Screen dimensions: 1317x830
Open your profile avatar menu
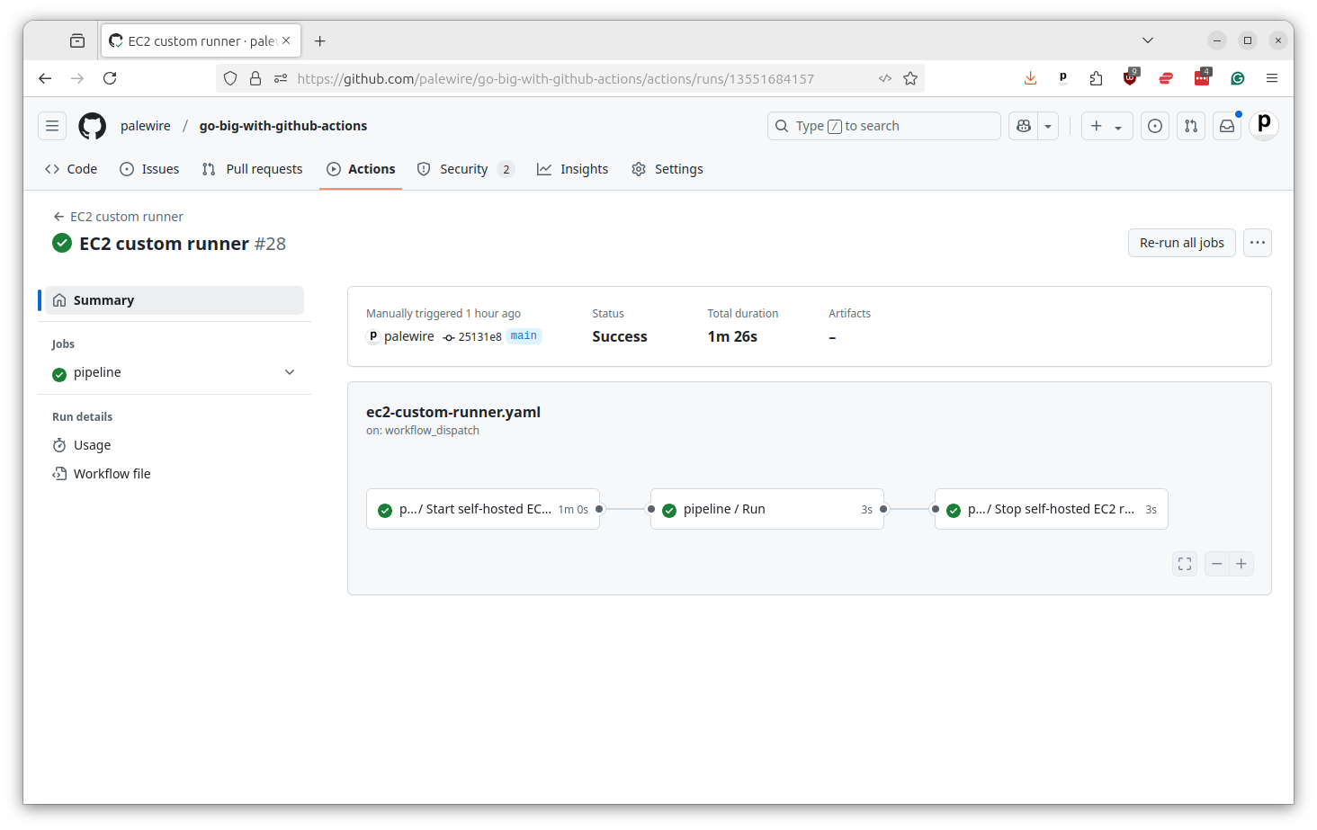click(1263, 126)
